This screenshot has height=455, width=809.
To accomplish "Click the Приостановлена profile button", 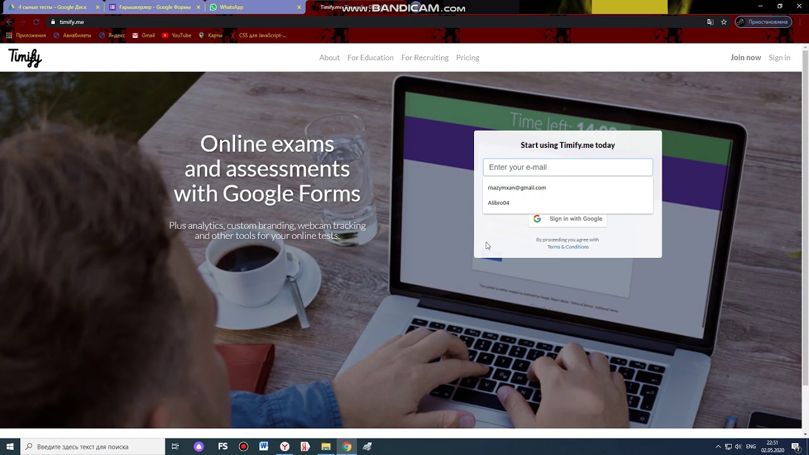I will (x=763, y=21).
